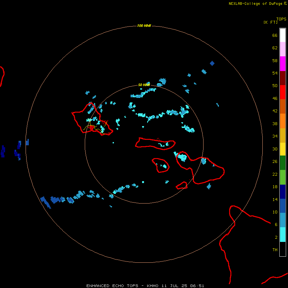Click the 34 legend value

click(275, 136)
